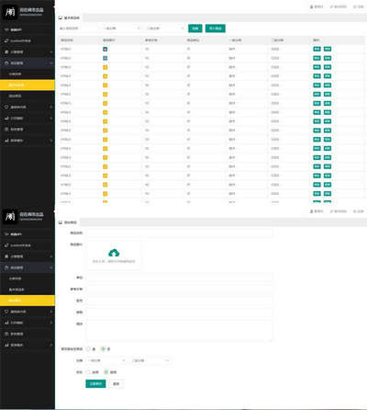Expand the active sidebar group above the yellow item
367x410 pixels.
[28, 63]
